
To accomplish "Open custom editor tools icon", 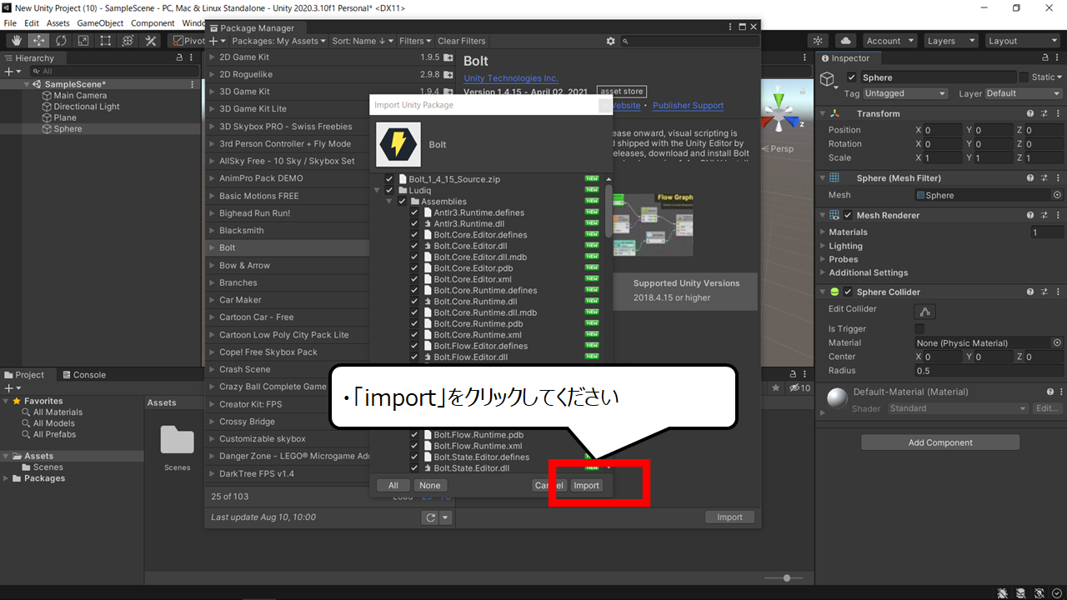I will 151,41.
